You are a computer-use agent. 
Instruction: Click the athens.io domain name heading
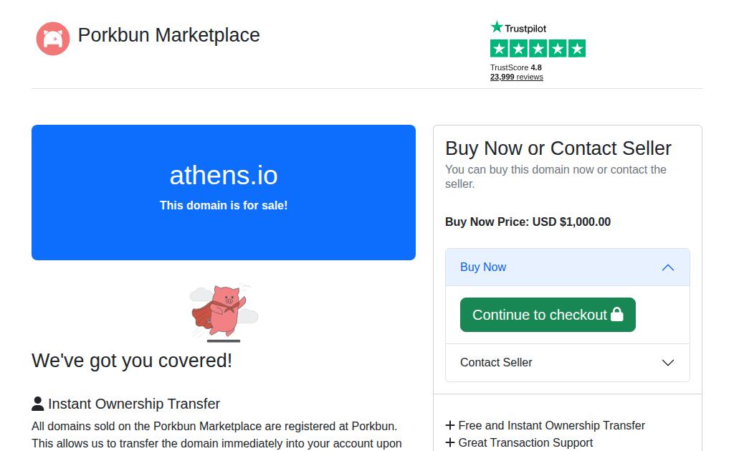224,175
